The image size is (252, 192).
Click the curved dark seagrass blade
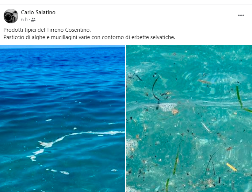coord(156,89)
